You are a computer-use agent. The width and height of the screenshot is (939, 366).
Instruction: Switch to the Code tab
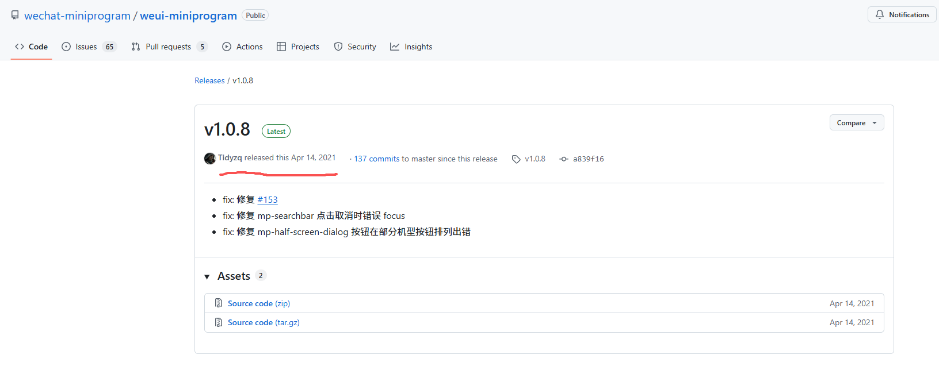coord(32,47)
